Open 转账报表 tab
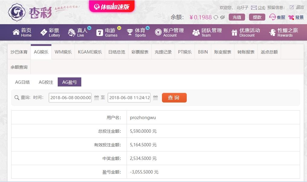Viewport: 307px width, 182px height. click(246, 52)
